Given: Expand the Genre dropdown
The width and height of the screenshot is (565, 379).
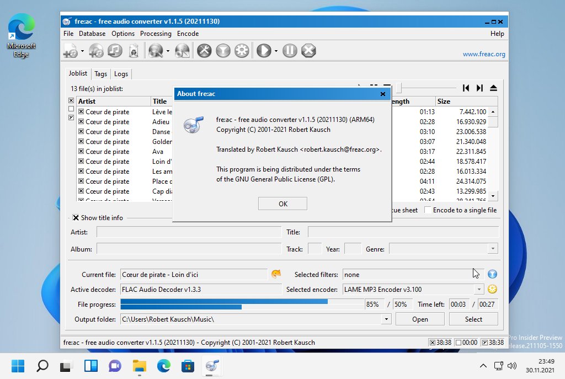Looking at the screenshot, I should tap(493, 249).
